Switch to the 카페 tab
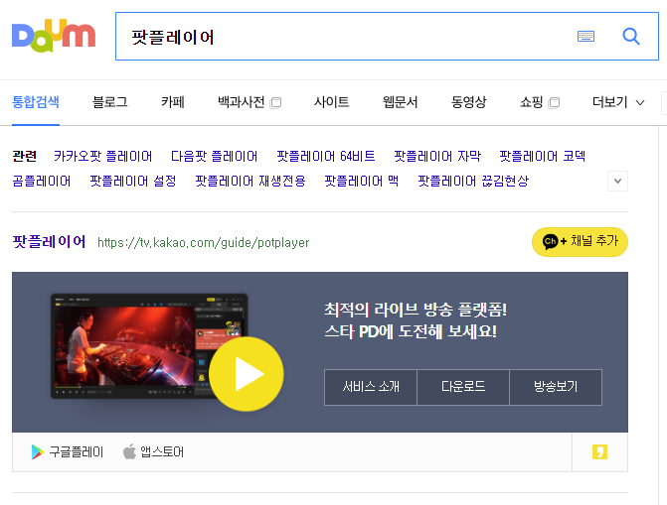 (173, 102)
